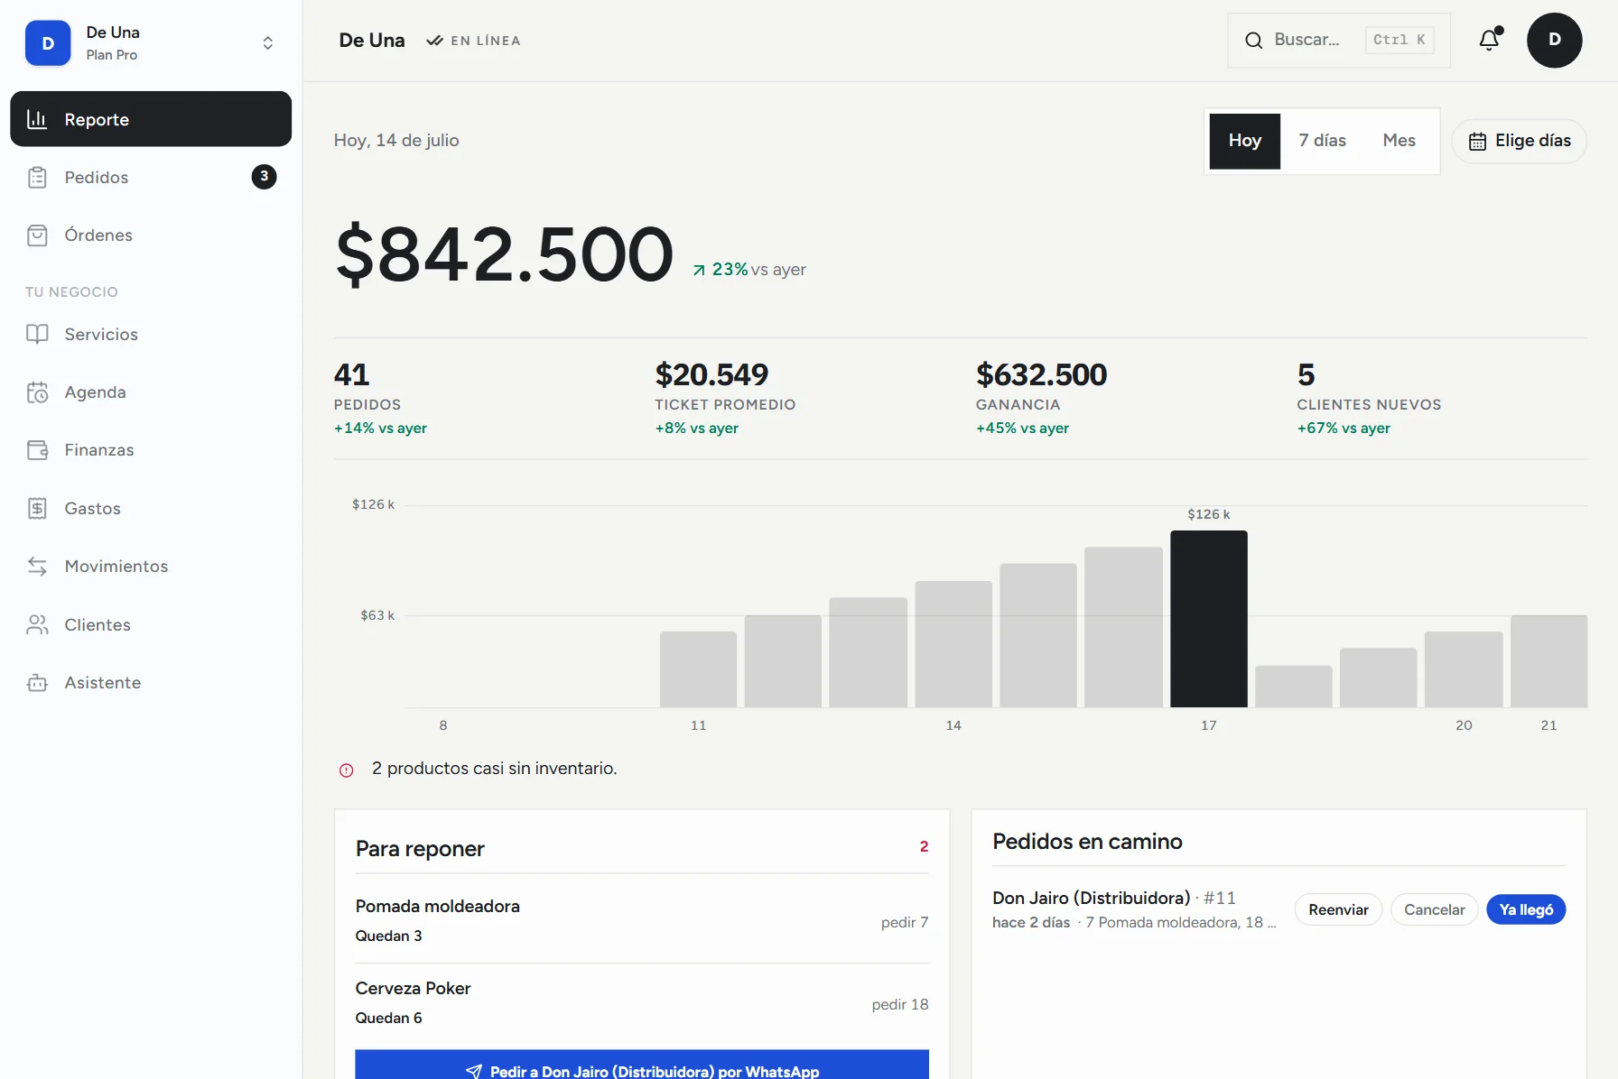
Task: Focus the Buscar search field
Action: point(1339,40)
